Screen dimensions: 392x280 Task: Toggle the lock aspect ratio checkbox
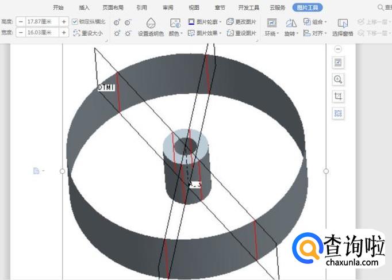[75, 21]
